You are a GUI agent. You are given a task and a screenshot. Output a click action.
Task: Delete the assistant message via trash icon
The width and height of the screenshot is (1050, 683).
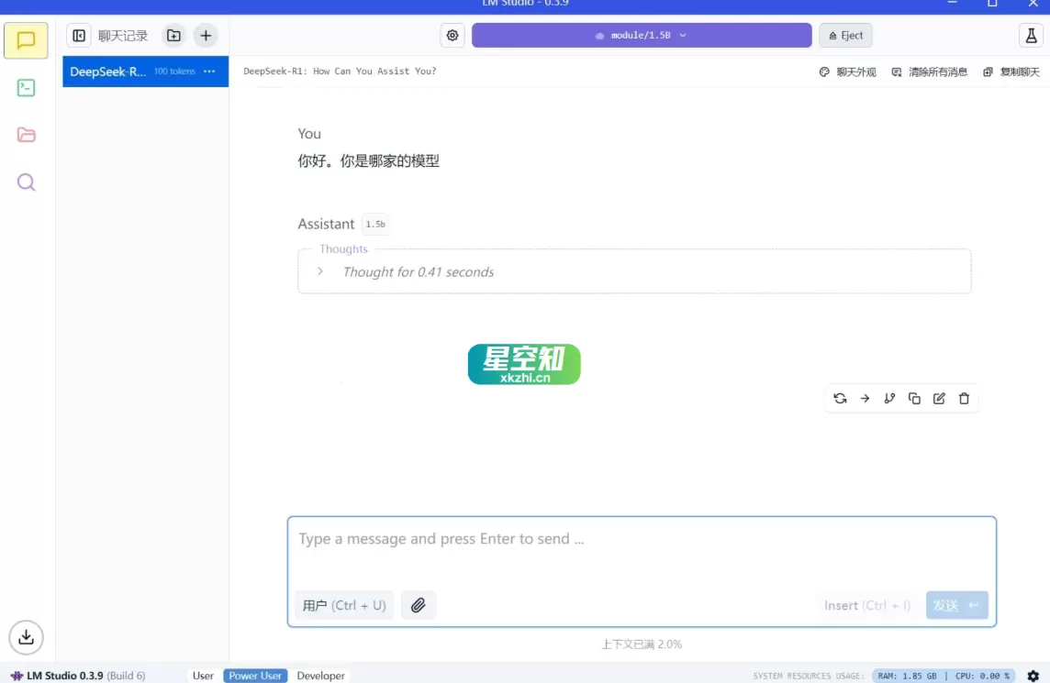tap(964, 398)
